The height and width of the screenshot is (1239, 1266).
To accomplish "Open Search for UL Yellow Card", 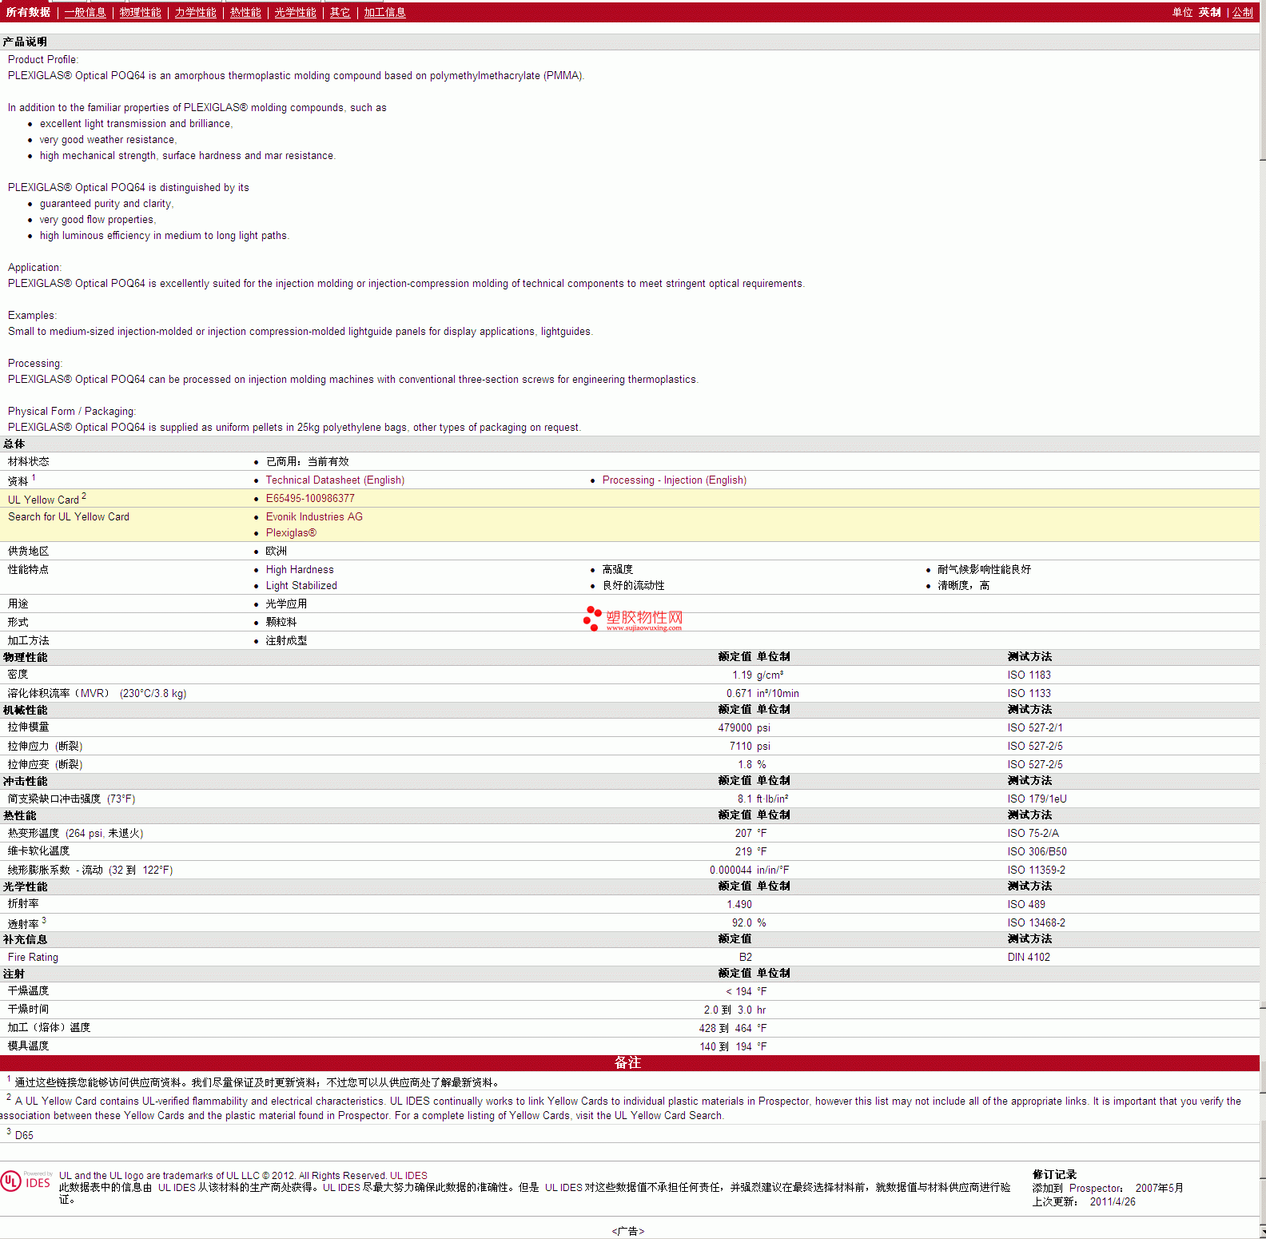I will coord(69,517).
